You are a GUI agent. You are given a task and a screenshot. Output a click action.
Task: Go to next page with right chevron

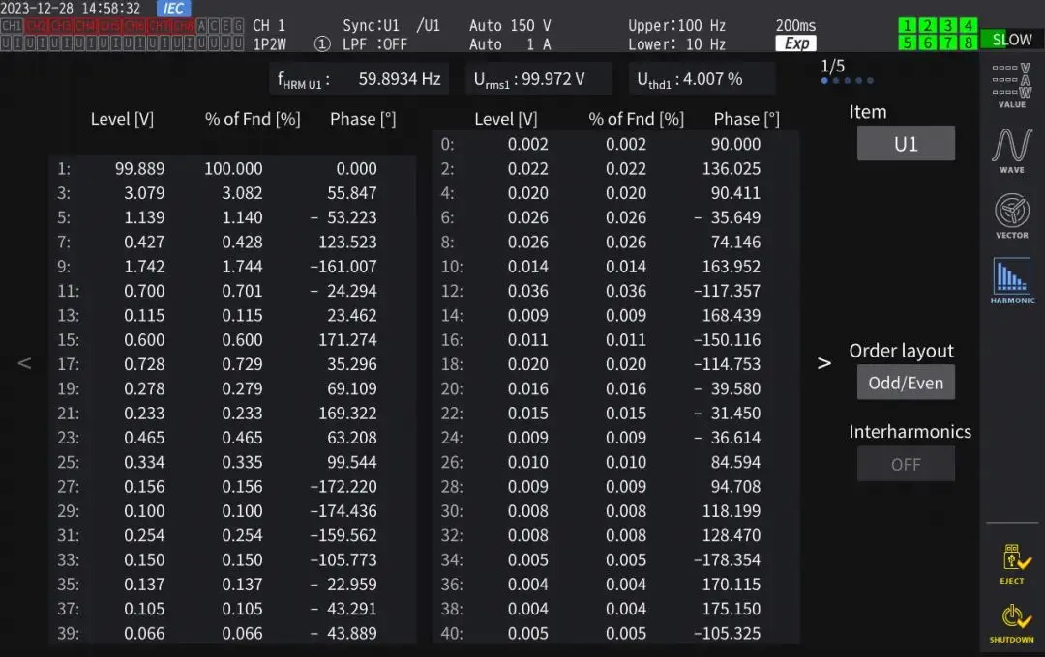pyautogui.click(x=824, y=363)
